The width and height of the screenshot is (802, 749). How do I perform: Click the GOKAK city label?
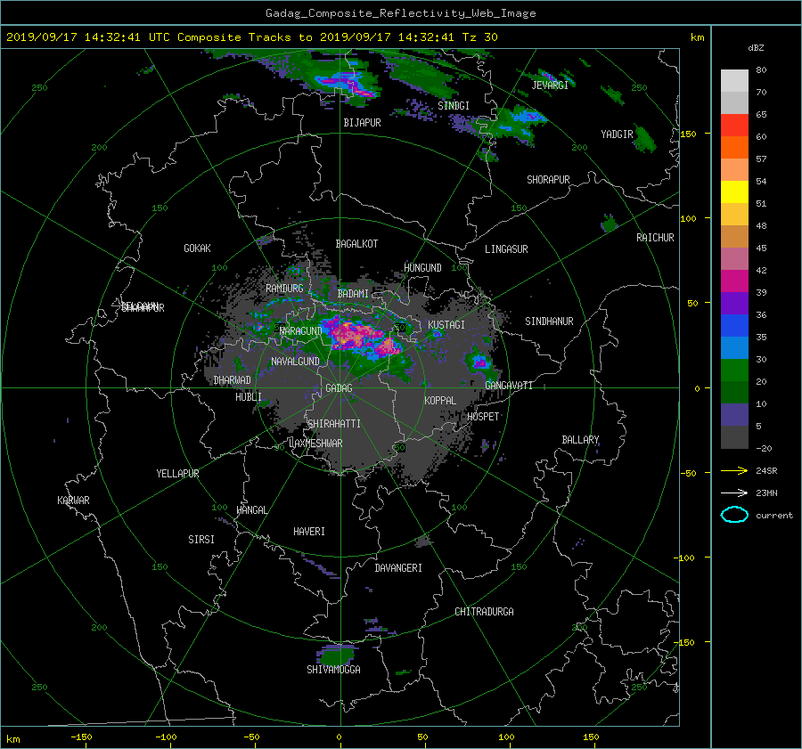197,248
